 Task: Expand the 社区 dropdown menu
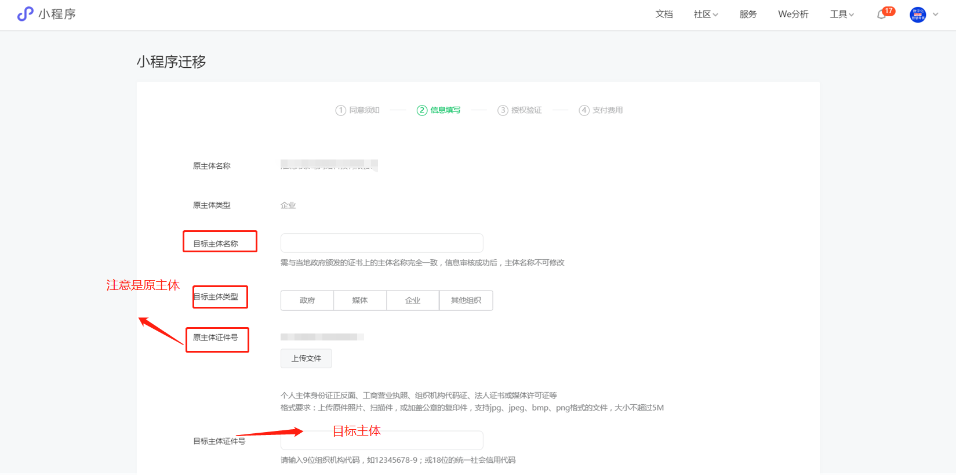click(x=706, y=14)
